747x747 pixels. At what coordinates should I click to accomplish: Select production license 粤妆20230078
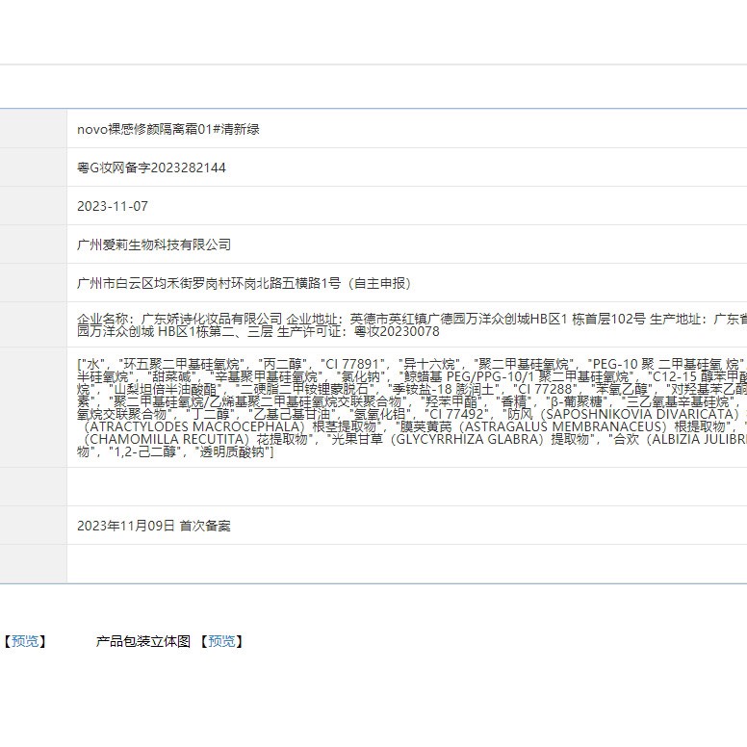click(x=397, y=331)
